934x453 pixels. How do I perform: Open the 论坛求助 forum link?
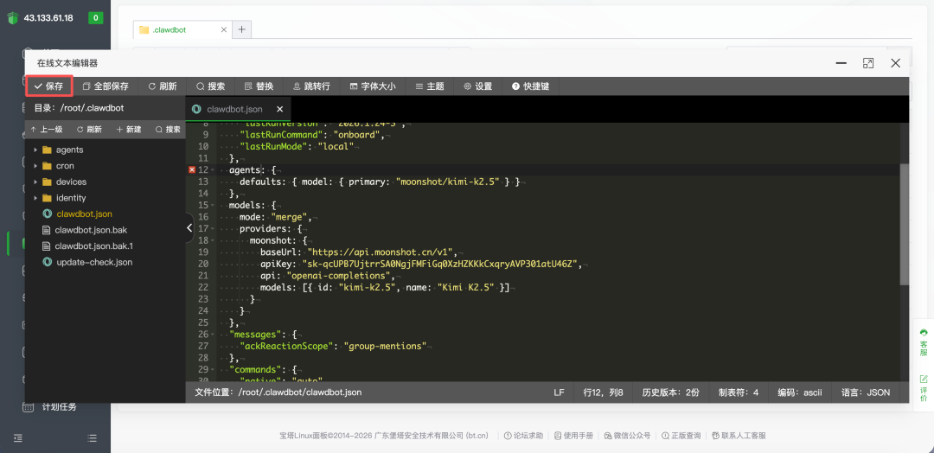pyautogui.click(x=523, y=436)
